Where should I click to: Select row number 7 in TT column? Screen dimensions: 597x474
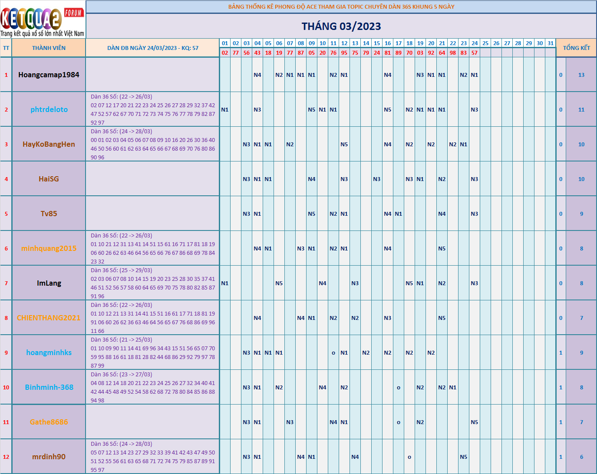[x=6, y=283]
